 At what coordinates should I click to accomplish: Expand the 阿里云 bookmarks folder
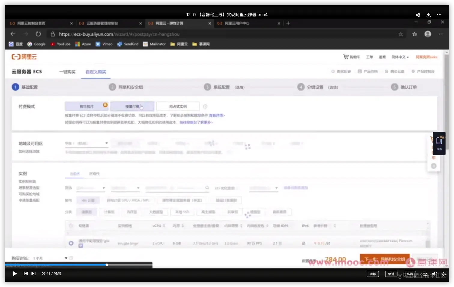[x=179, y=44]
